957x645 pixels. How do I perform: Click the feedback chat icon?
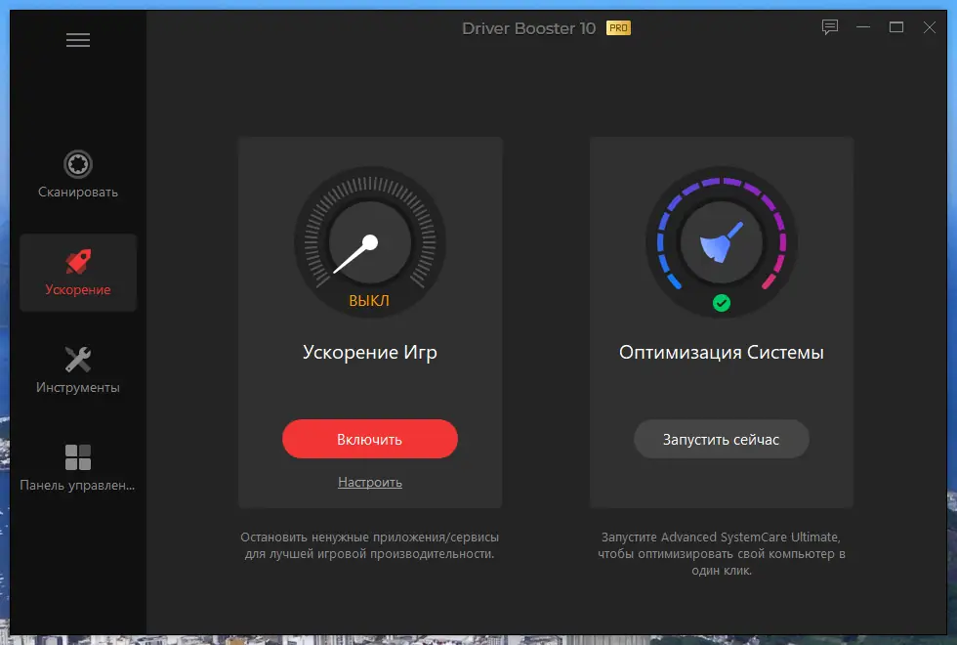point(830,27)
